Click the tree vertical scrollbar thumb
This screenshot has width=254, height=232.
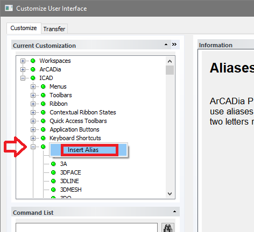click(x=170, y=70)
